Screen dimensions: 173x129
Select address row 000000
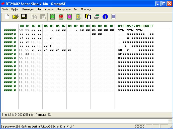[x=10, y=30]
